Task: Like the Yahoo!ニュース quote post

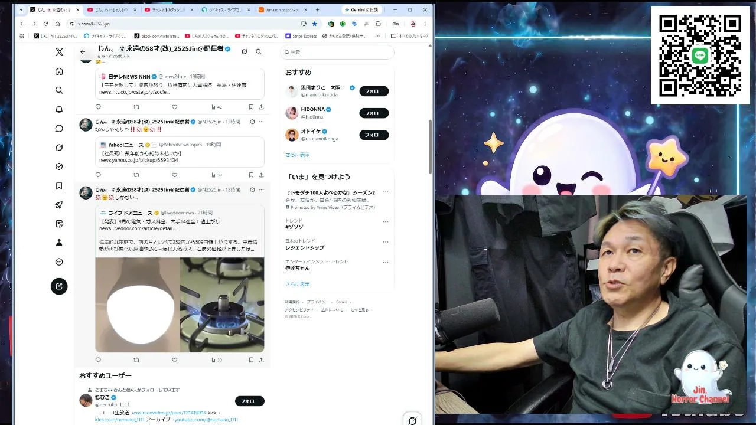Action: [x=174, y=175]
